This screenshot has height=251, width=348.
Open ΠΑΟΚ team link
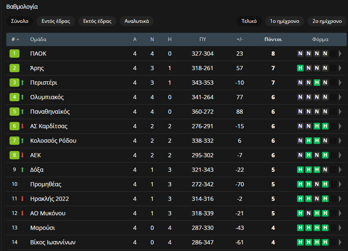(38, 54)
